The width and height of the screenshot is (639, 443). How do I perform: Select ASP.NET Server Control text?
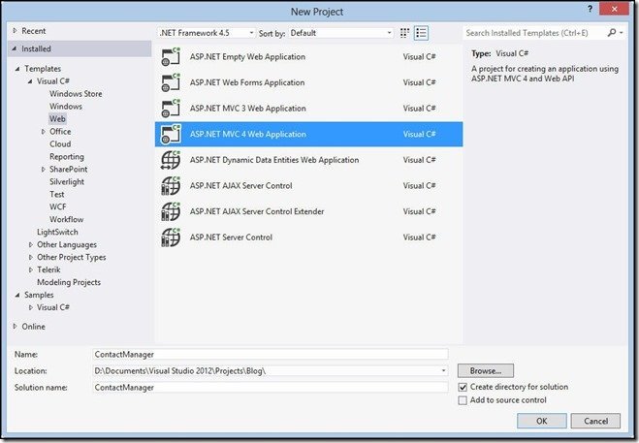(231, 237)
